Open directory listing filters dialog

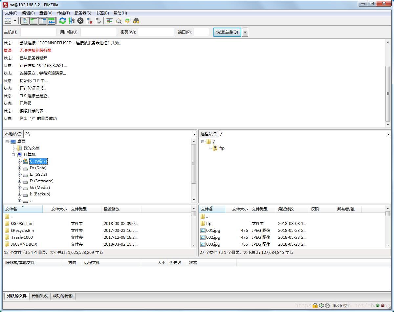click(110, 21)
